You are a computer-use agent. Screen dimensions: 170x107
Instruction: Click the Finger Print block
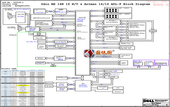pos(40,38)
